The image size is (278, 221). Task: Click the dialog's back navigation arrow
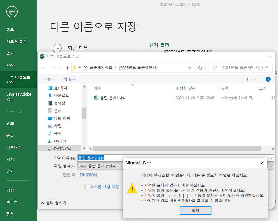(x=44, y=68)
